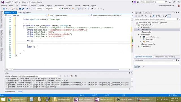
Task: Click the Save (floppy disk) toolbar icon
Action: [20, 9]
